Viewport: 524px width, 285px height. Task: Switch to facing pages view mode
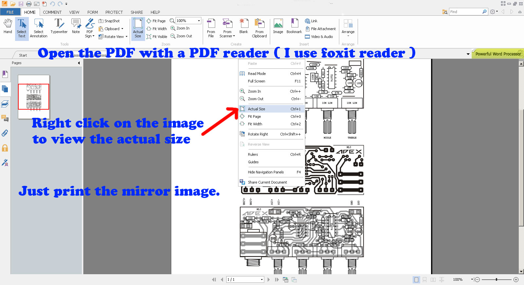(x=433, y=280)
